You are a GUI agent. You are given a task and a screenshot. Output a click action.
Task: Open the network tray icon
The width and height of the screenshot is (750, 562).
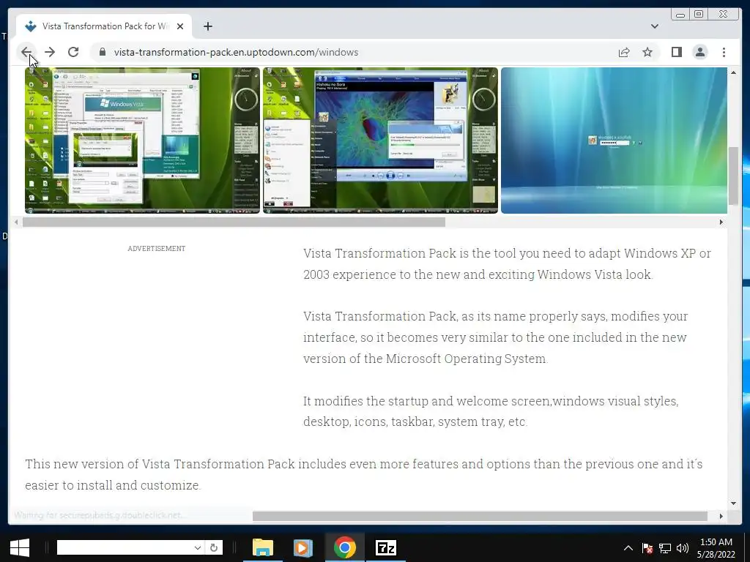(x=665, y=548)
